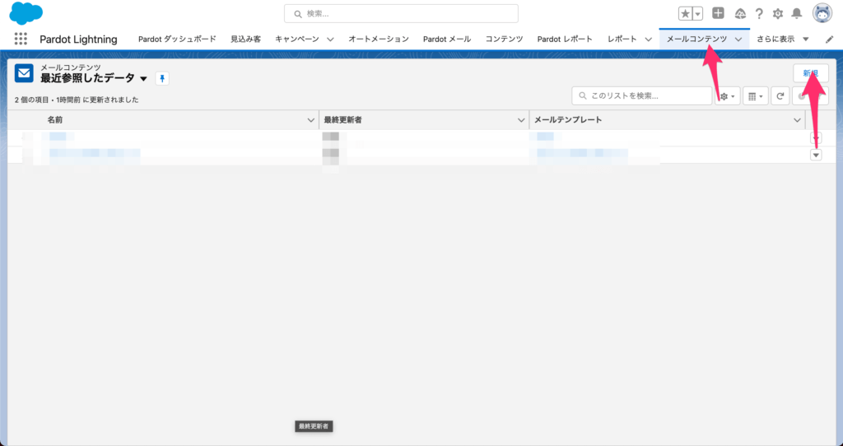Open the App Launcher grid icon
The width and height of the screenshot is (843, 446).
[x=21, y=39]
